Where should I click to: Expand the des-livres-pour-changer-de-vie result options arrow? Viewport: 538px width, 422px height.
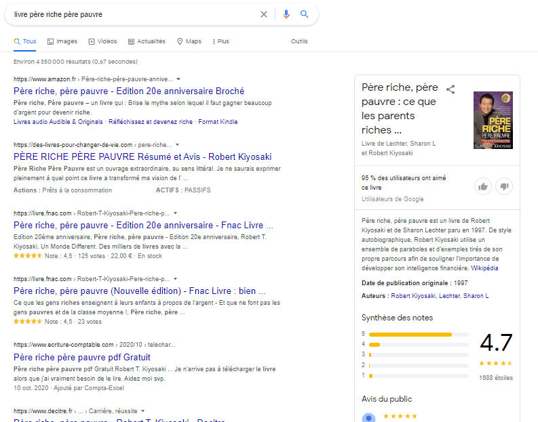coord(177,145)
